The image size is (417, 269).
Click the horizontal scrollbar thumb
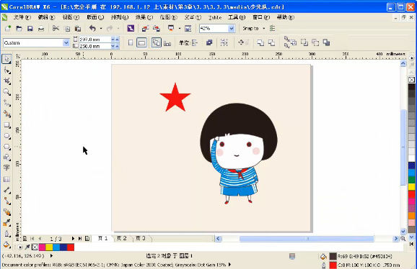point(307,239)
